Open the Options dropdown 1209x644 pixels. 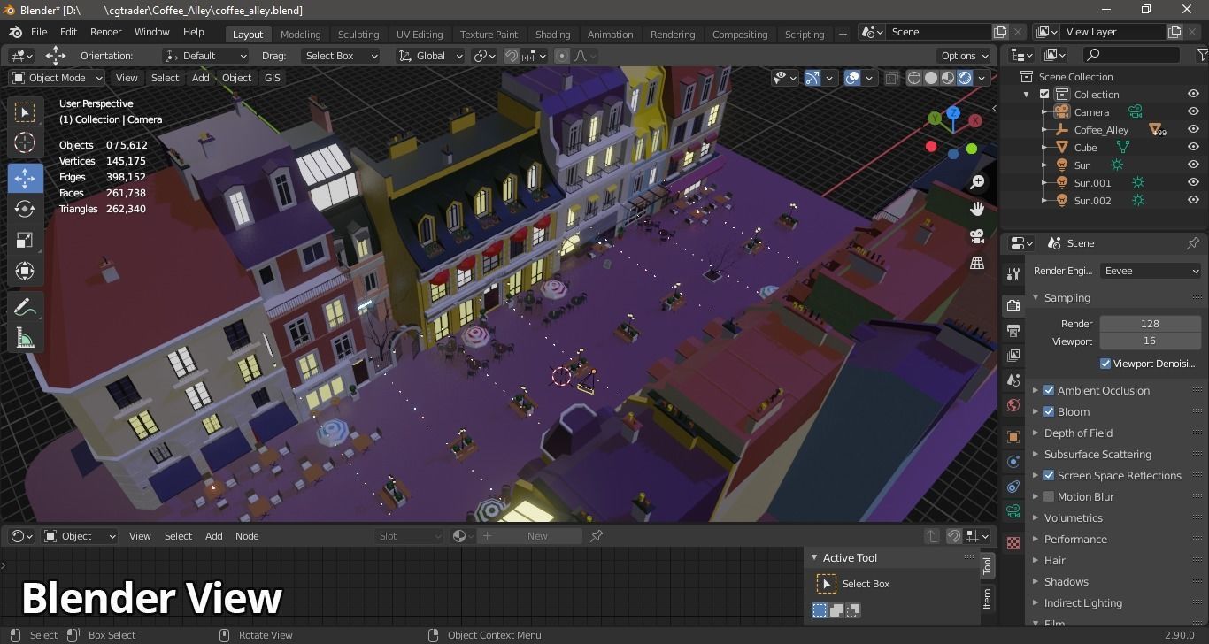tap(965, 56)
